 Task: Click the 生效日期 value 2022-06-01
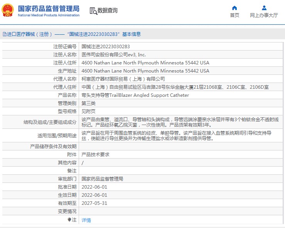coord(94,195)
